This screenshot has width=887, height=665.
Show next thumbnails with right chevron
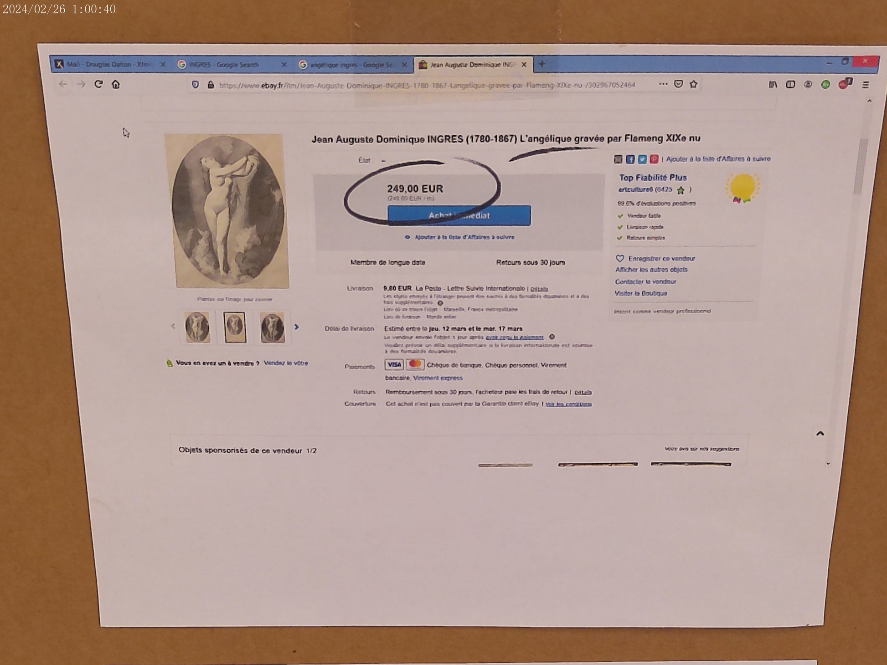click(x=297, y=327)
